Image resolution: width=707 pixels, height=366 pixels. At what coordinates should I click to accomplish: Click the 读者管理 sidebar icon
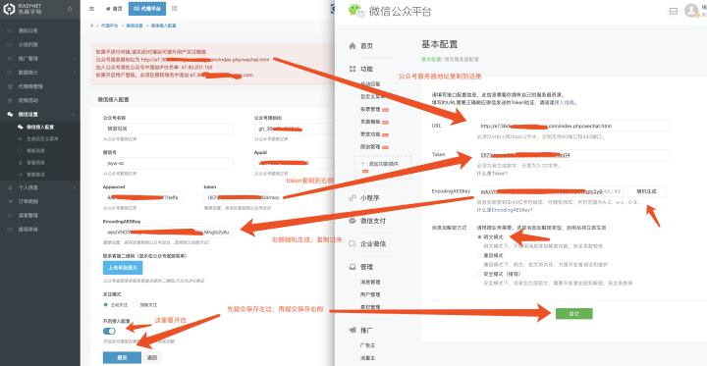(x=10, y=216)
